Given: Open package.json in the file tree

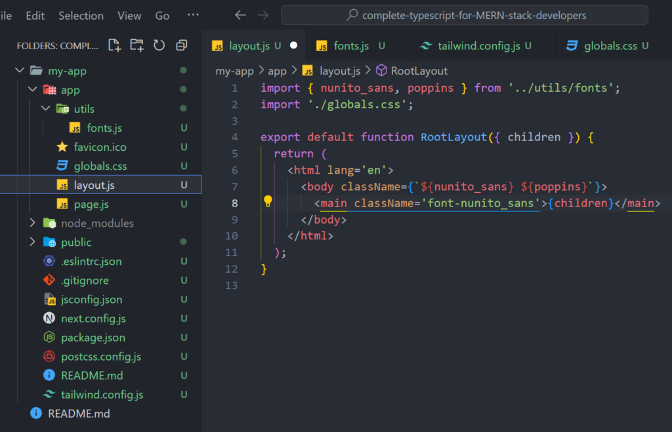Looking at the screenshot, I should click(93, 338).
